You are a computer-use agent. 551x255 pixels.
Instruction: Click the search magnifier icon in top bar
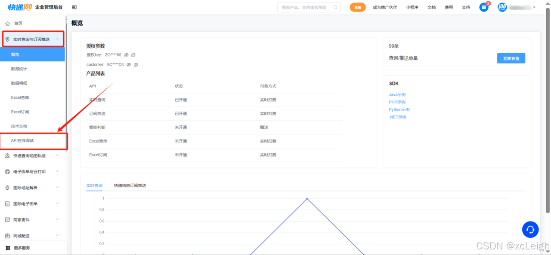pyautogui.click(x=336, y=7)
